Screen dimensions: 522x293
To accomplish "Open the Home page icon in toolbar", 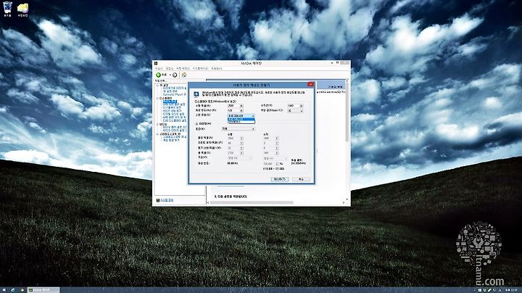I will [x=183, y=75].
